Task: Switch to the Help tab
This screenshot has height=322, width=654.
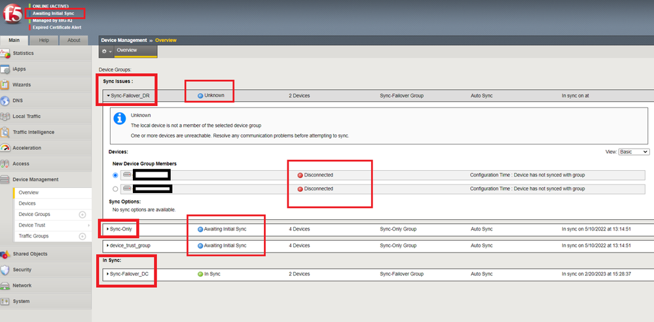Action: (44, 41)
